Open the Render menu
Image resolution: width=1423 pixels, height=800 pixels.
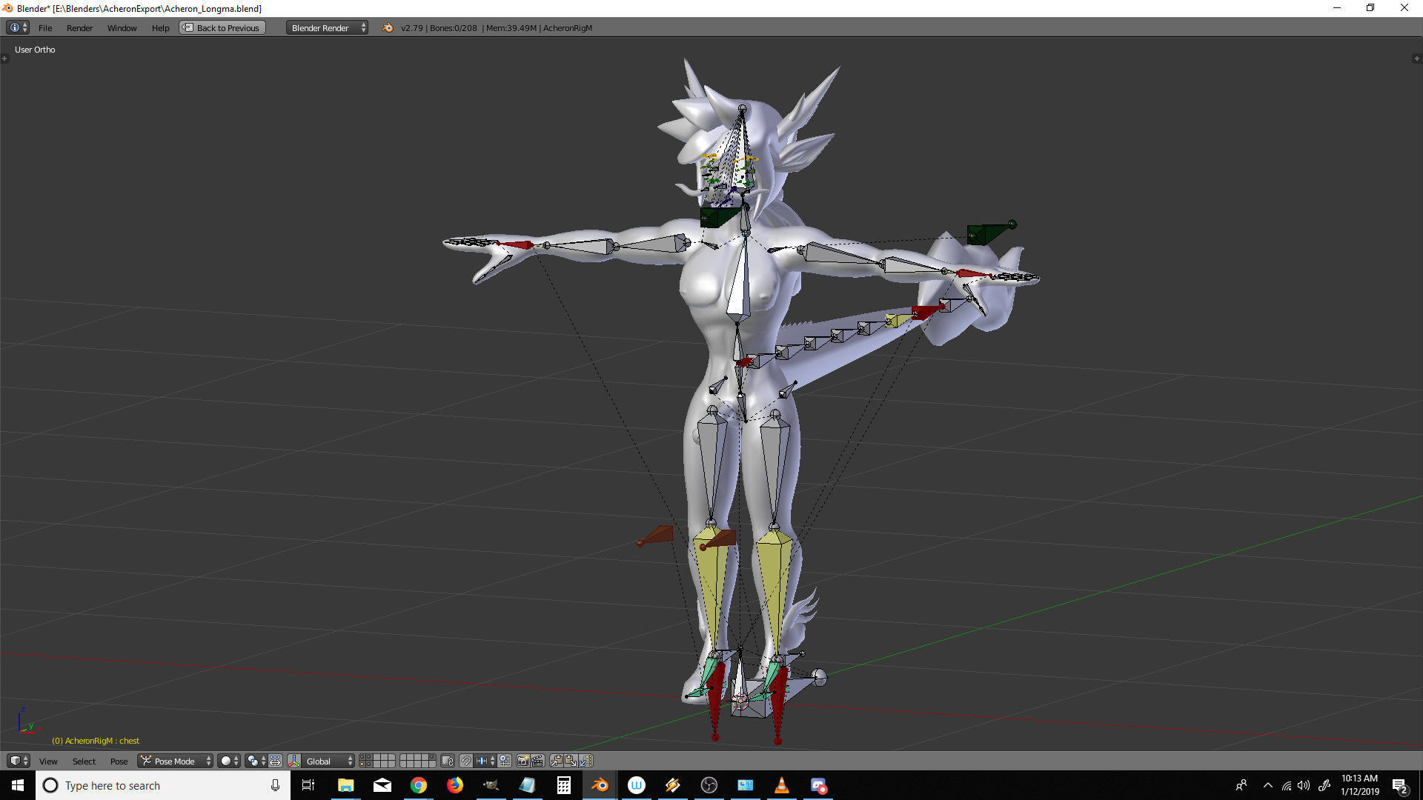click(79, 28)
